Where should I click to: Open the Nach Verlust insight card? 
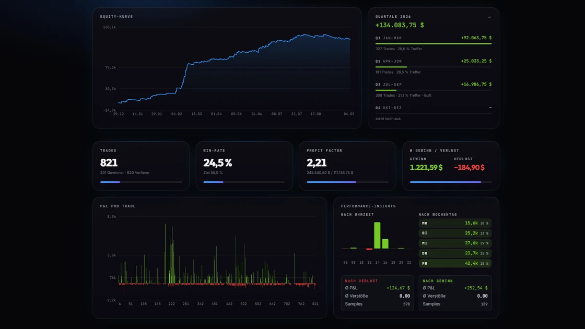pos(377,293)
